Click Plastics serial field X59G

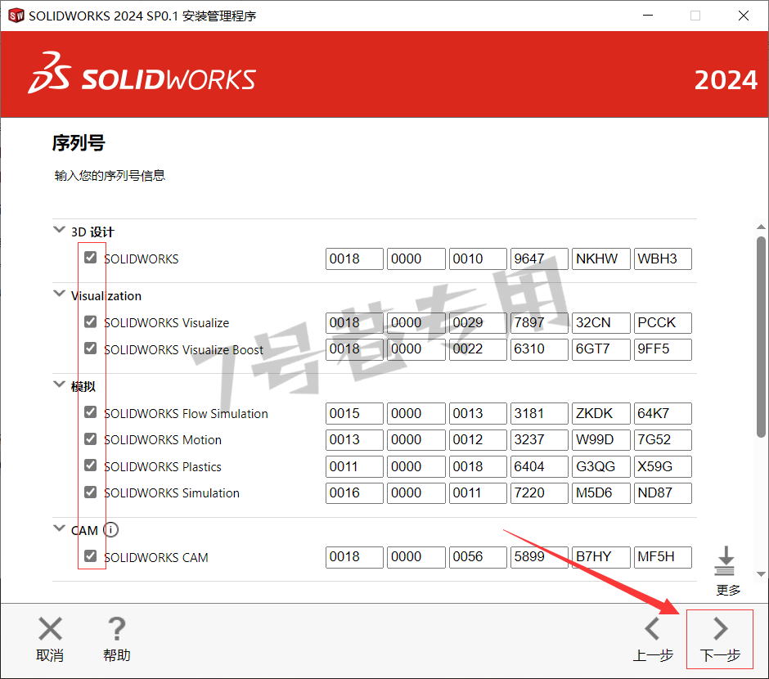click(663, 467)
